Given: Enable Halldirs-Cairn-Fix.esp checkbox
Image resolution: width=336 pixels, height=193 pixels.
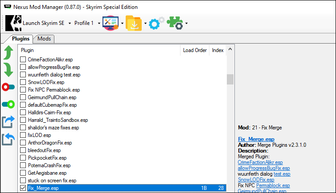Looking at the screenshot, I should click(23, 112).
